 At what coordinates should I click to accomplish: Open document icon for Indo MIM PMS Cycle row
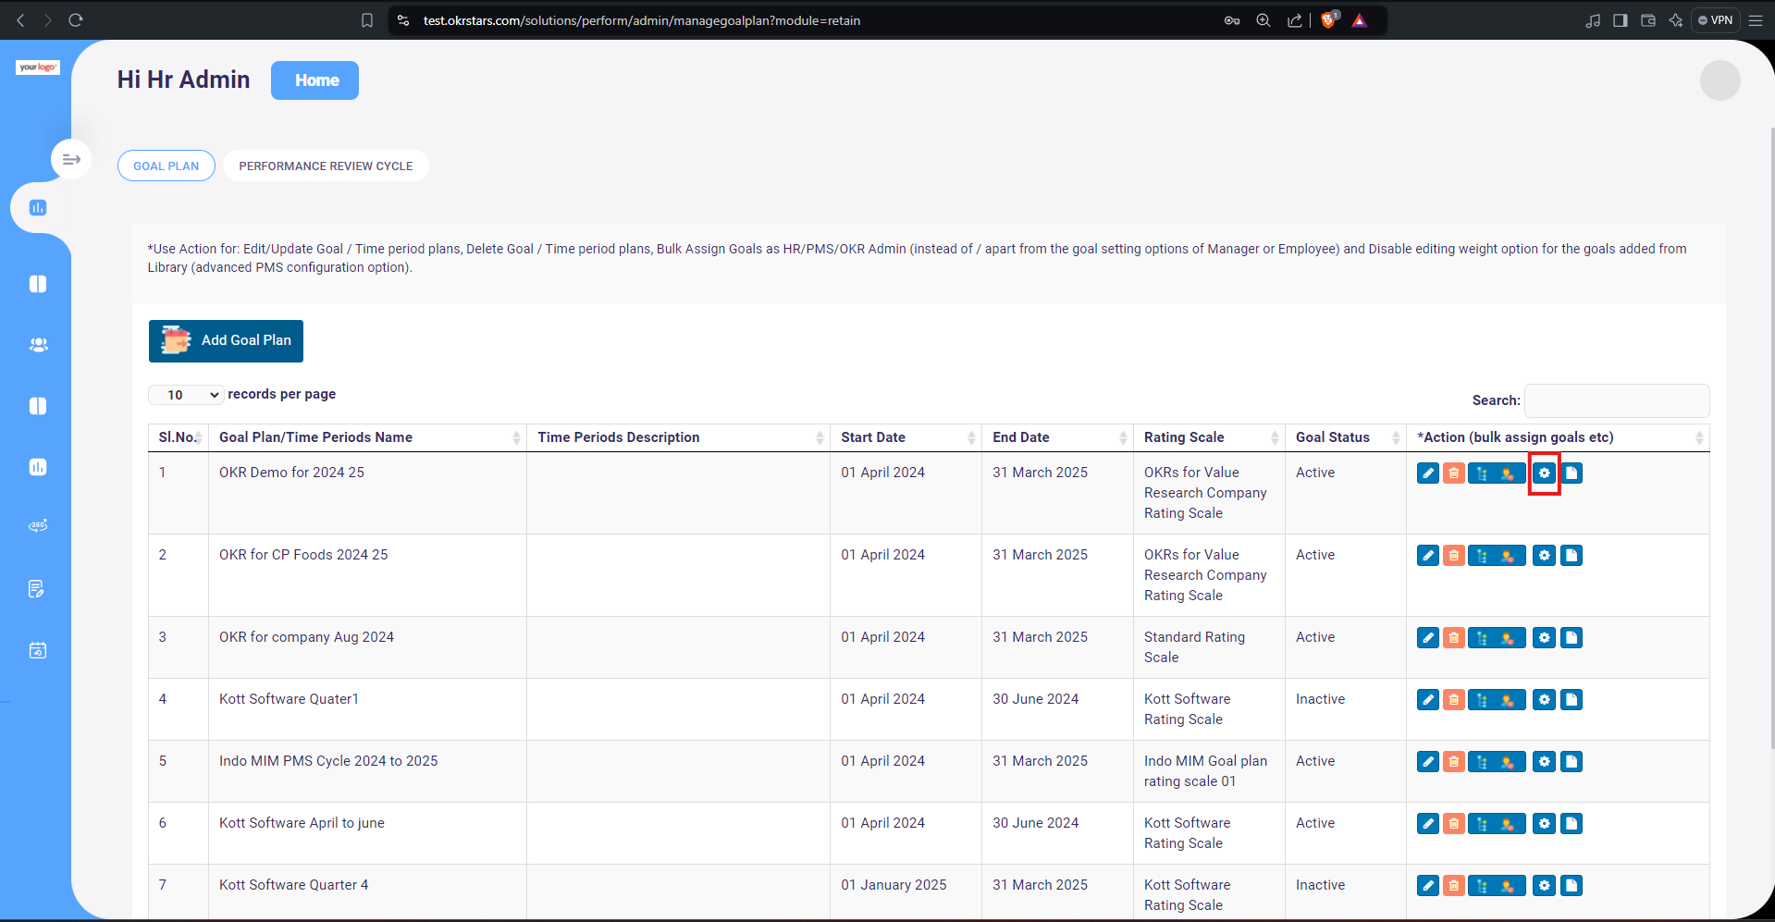click(x=1571, y=762)
